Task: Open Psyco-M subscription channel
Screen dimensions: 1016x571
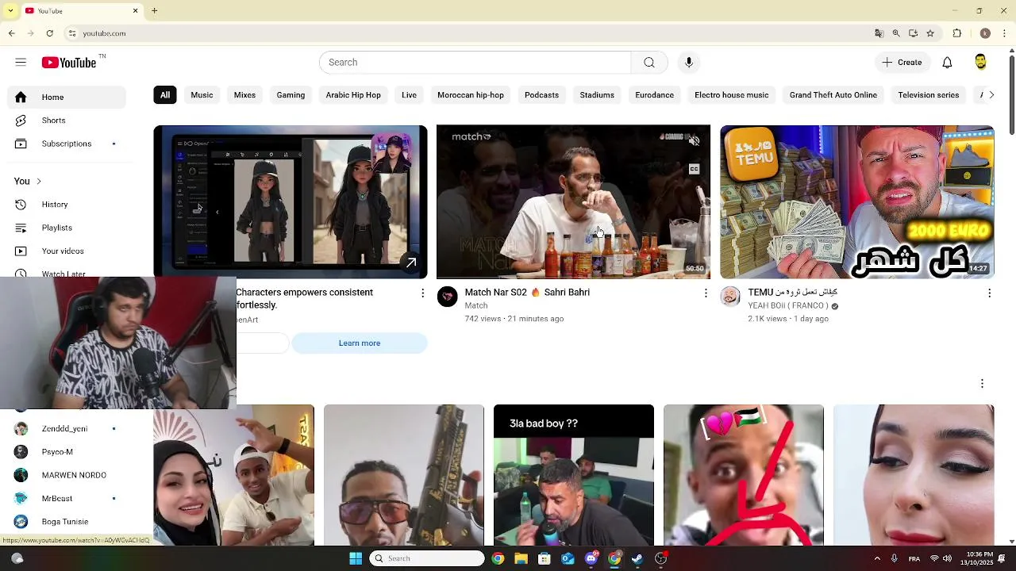Action: (67, 452)
